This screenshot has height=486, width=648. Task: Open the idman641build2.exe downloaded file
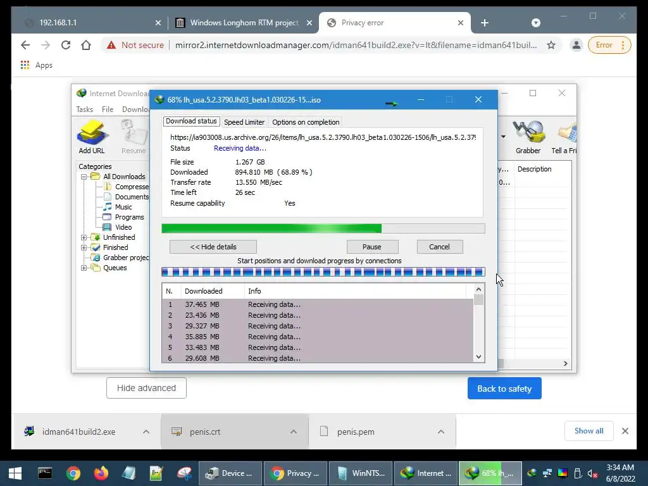coord(78,432)
